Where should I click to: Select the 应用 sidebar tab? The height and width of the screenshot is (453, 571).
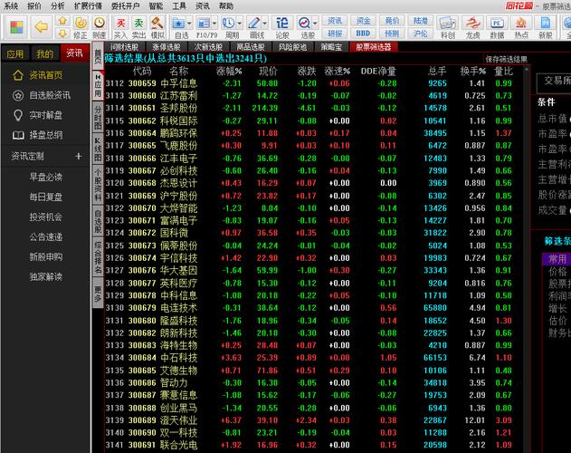pos(15,53)
